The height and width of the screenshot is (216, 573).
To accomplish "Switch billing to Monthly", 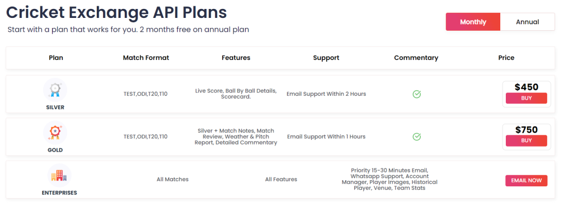I will pos(473,22).
